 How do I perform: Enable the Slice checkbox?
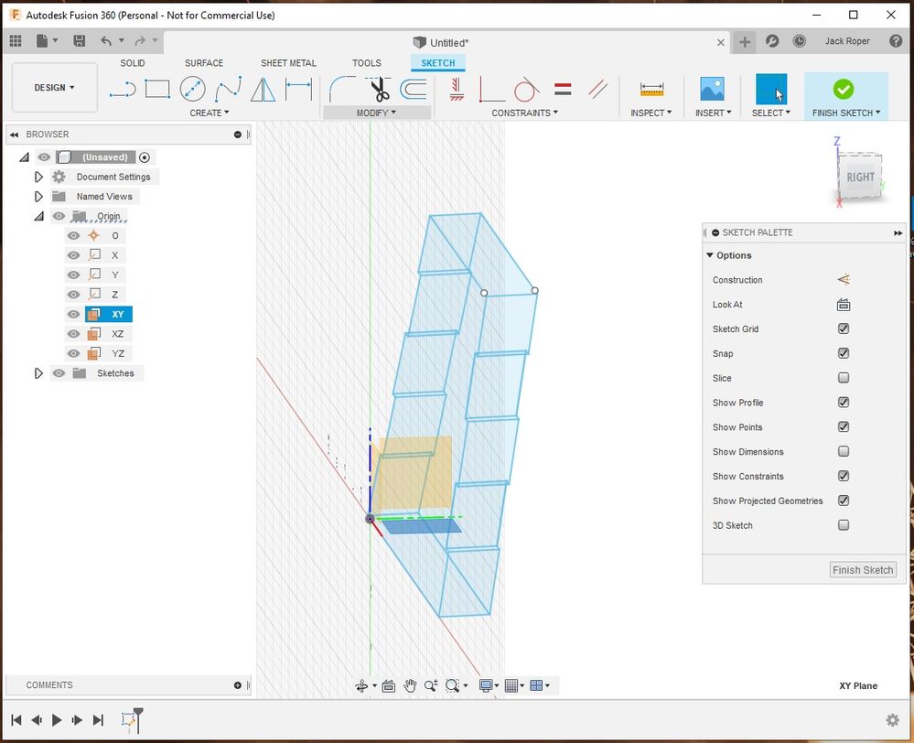[844, 378]
